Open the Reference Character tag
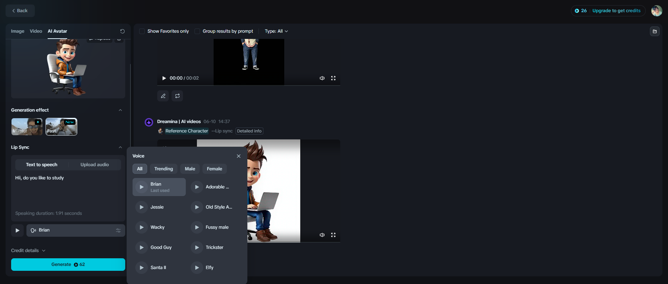The image size is (668, 284). pos(186,131)
